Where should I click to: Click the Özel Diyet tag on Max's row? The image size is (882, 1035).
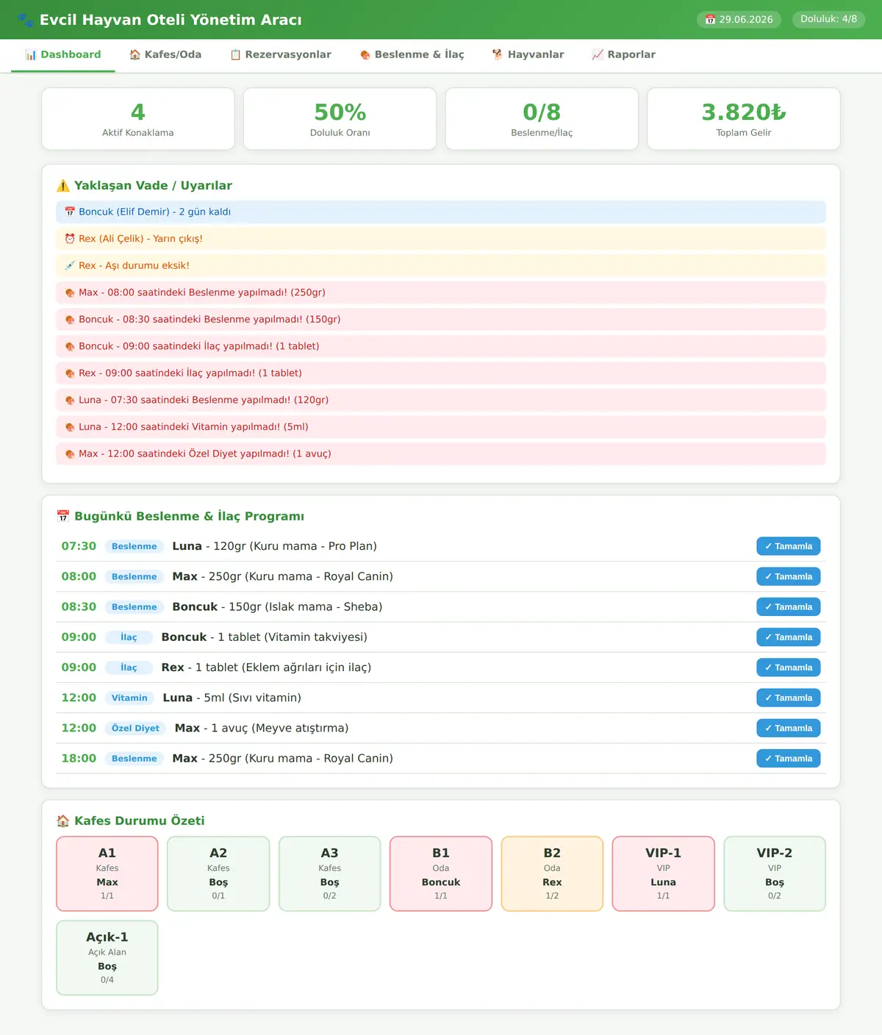(135, 728)
